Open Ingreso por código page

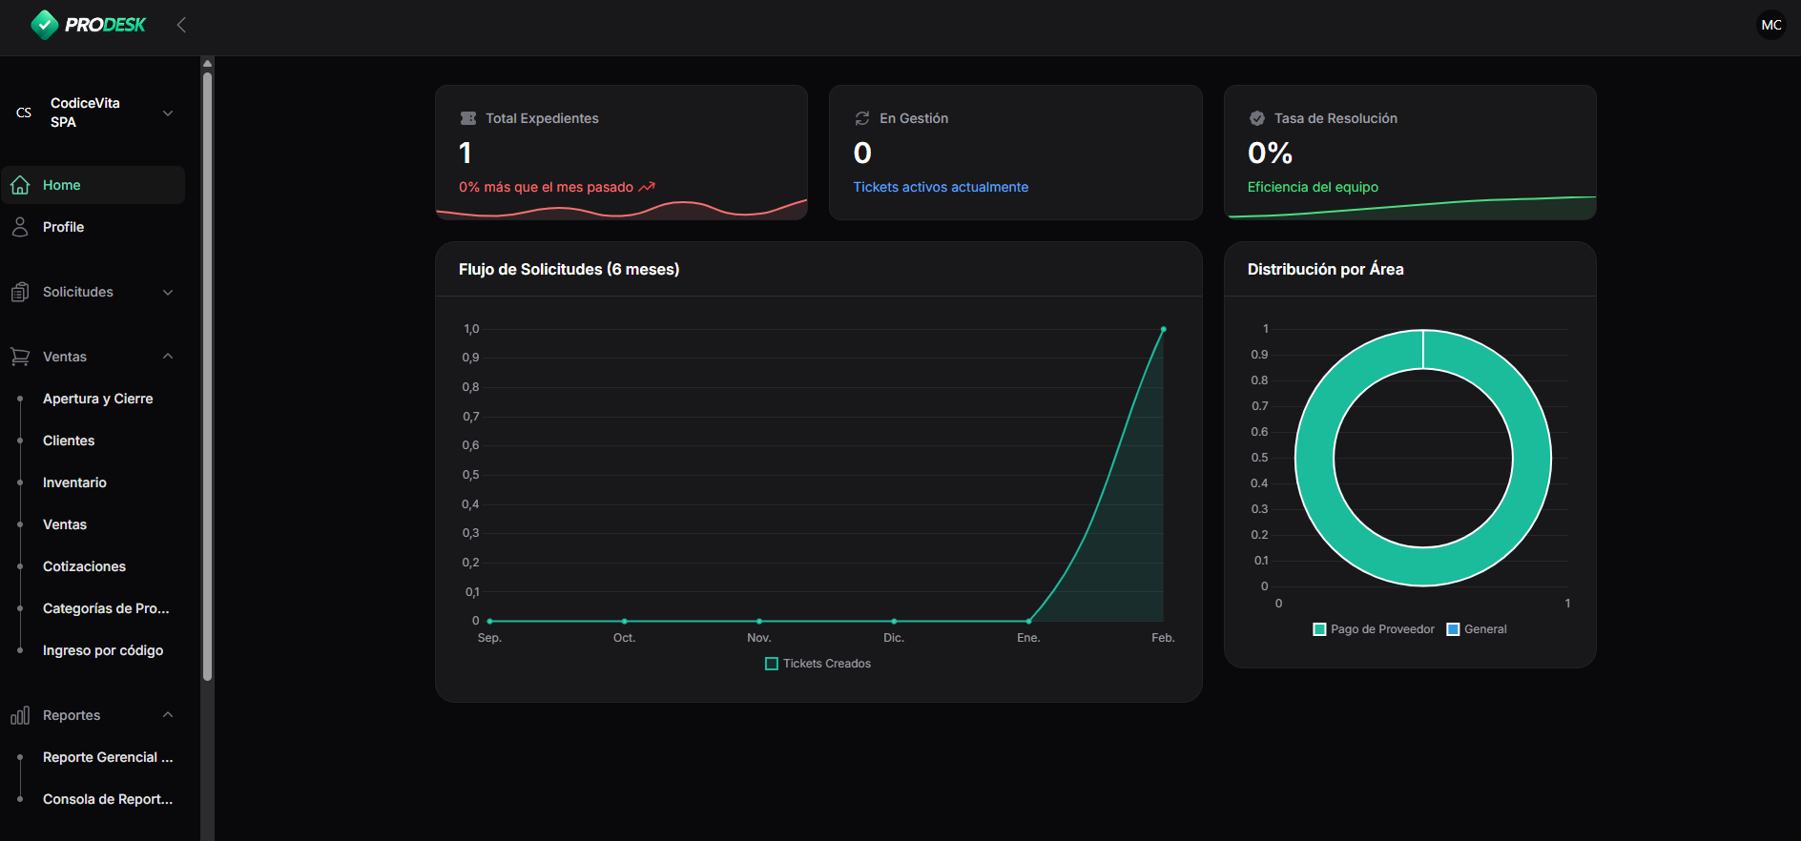pos(103,650)
